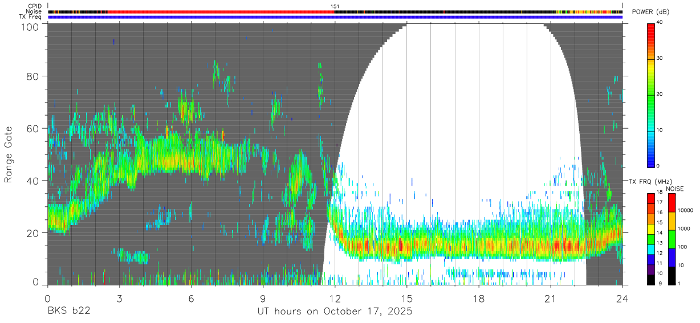700x323 pixels.
Task: Click the Range Gate y-axis title
Action: coord(9,155)
